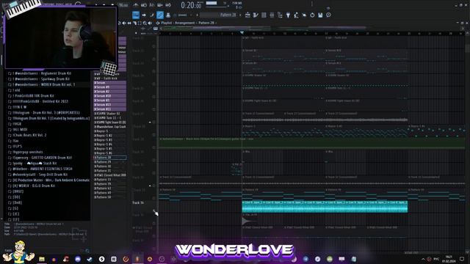The width and height of the screenshot is (470, 264).
Task: Save project with the floppy disk icon
Action: [x=320, y=15]
